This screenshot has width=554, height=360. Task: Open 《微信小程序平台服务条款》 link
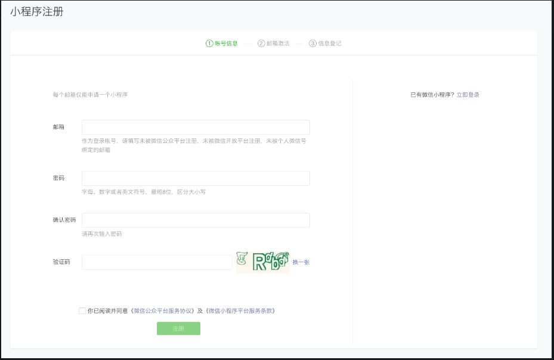240,311
